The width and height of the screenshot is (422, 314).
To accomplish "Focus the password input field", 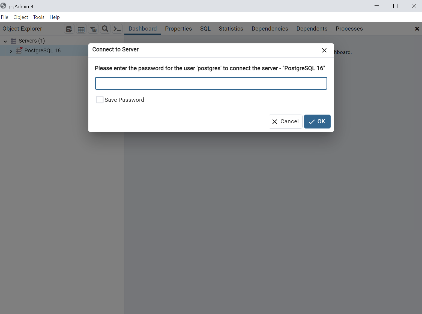I will click(x=211, y=83).
